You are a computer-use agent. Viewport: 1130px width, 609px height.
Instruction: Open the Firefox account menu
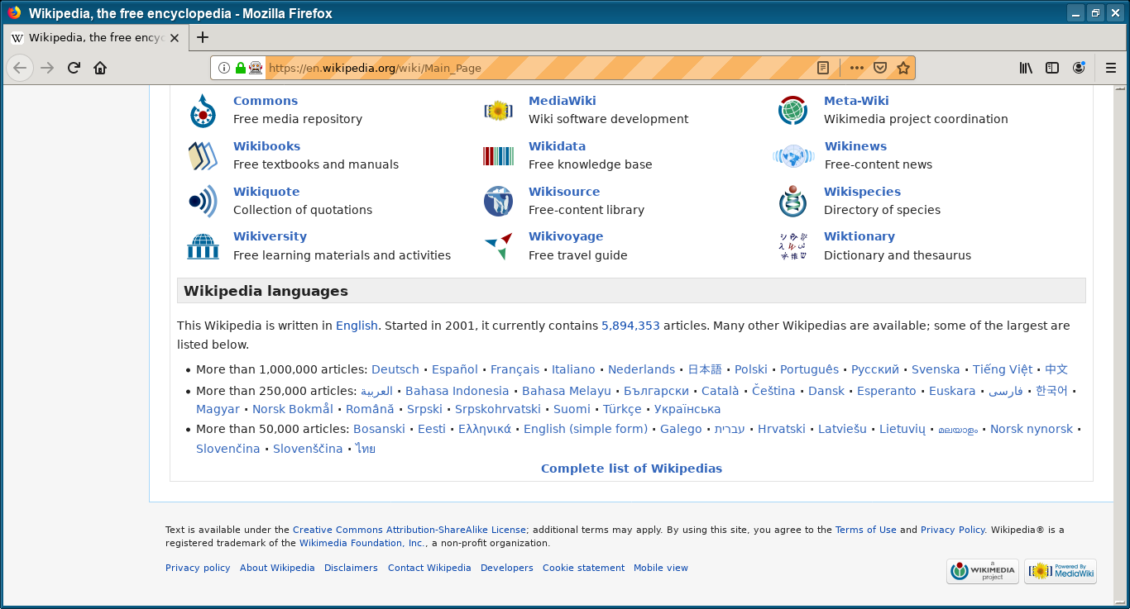point(1079,68)
